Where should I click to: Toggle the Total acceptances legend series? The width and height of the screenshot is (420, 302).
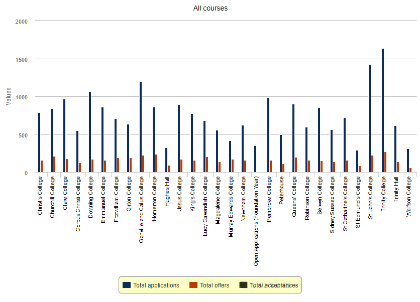point(274,285)
